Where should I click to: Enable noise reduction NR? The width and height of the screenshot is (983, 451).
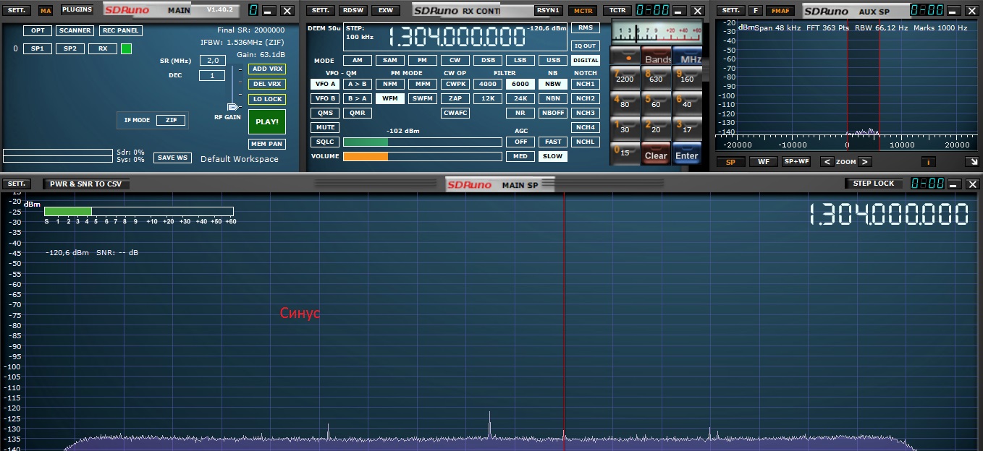[520, 113]
